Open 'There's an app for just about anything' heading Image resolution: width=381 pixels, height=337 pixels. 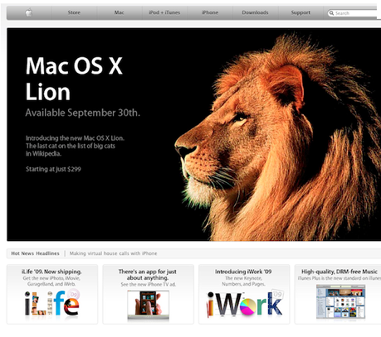click(148, 275)
